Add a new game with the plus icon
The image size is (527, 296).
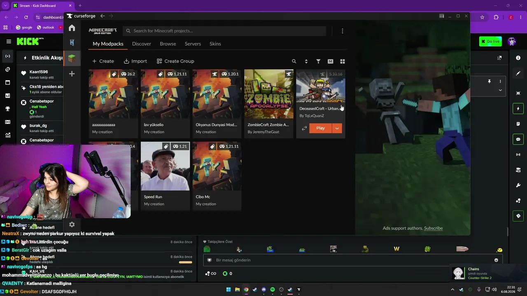point(72,74)
